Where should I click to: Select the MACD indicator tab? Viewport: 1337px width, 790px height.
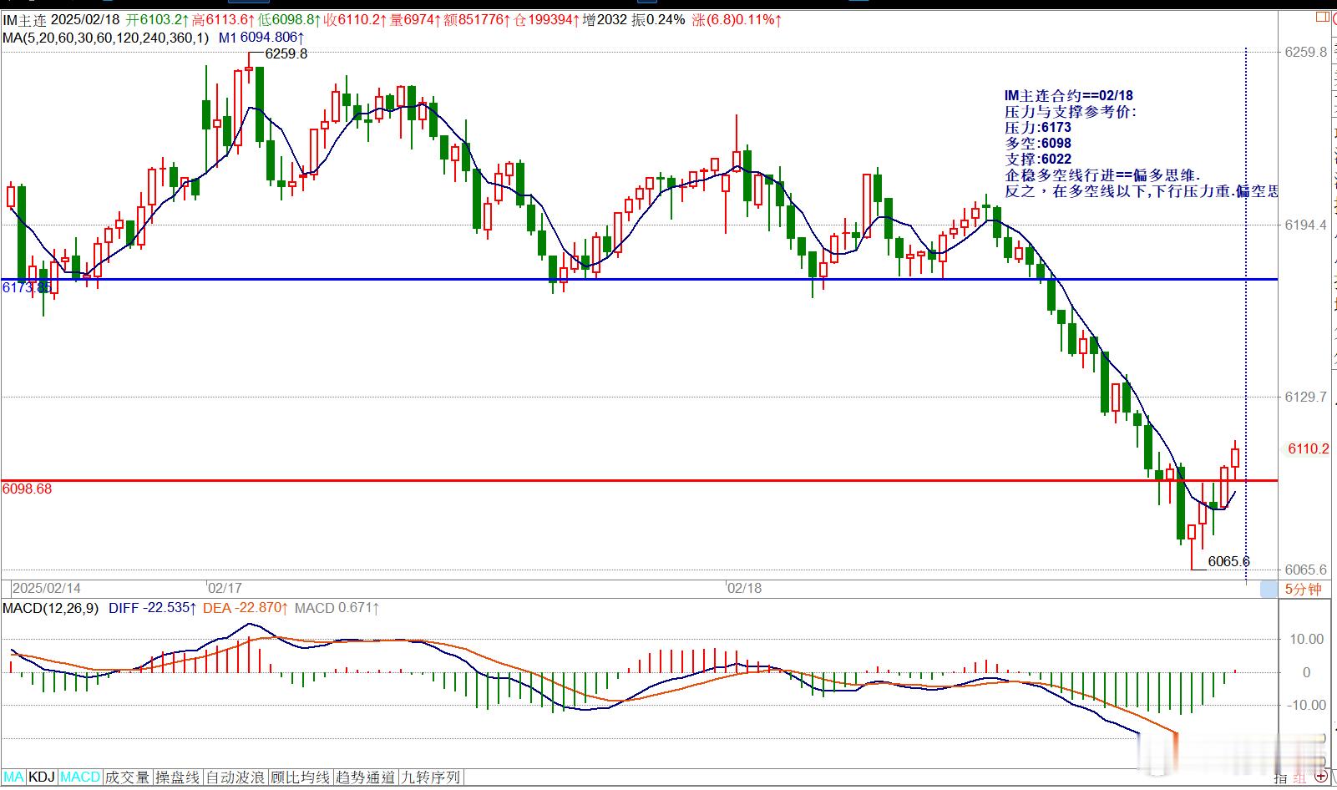click(80, 777)
